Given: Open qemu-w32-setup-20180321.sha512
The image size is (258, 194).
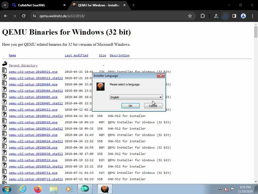Looking at the screenshot, I should click(x=36, y=78).
